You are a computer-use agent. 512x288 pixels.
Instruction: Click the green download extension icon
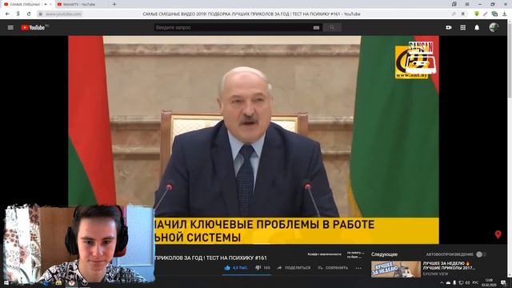pyautogui.click(x=477, y=14)
